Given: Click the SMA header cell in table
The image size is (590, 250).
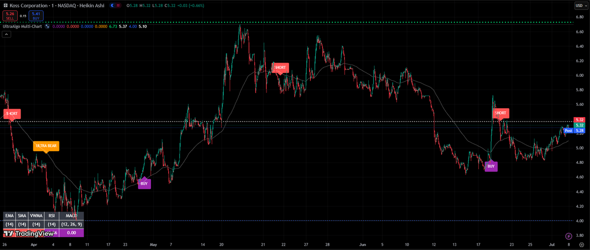Looking at the screenshot, I should (x=23, y=216).
